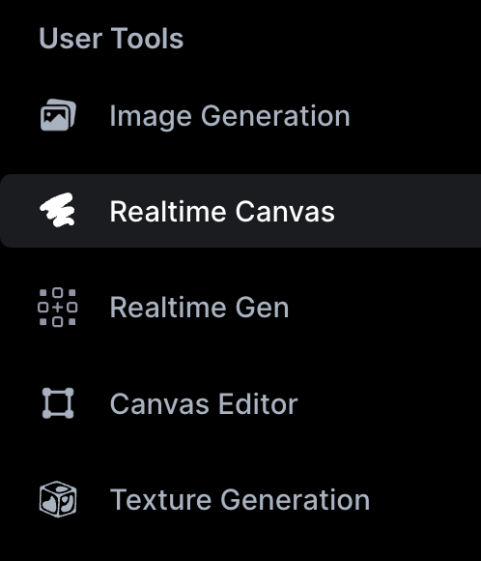Click the word "Canvas" in Realtime Canvas
481x561 pixels.
click(x=285, y=212)
